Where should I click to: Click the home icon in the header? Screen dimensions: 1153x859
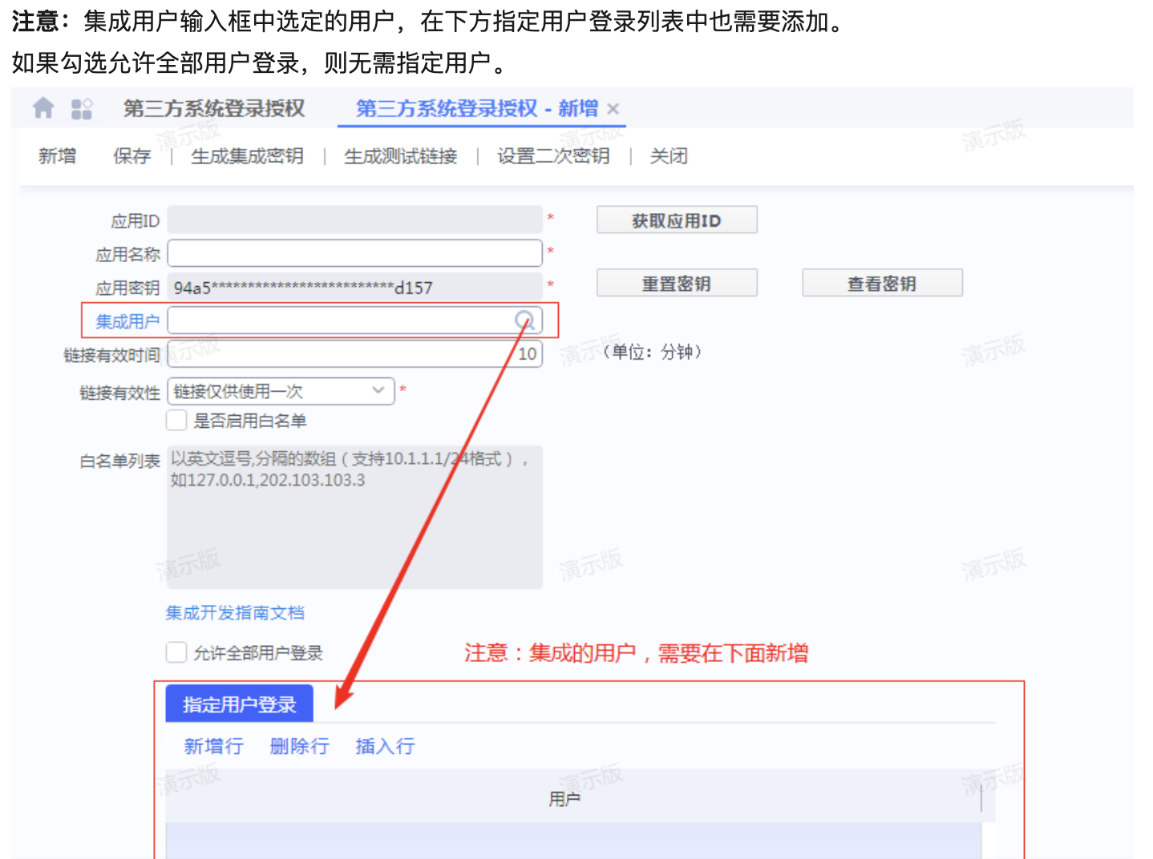coord(43,108)
